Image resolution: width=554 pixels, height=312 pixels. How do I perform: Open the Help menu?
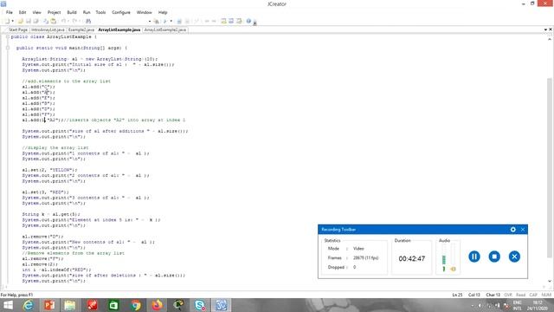click(x=163, y=12)
